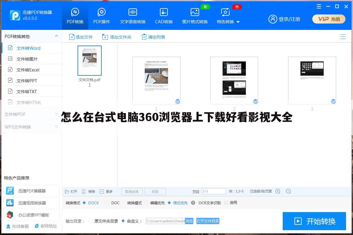This screenshot has width=353, height=235.
Task: Click the 页码 page range field
Action: (x=214, y=191)
